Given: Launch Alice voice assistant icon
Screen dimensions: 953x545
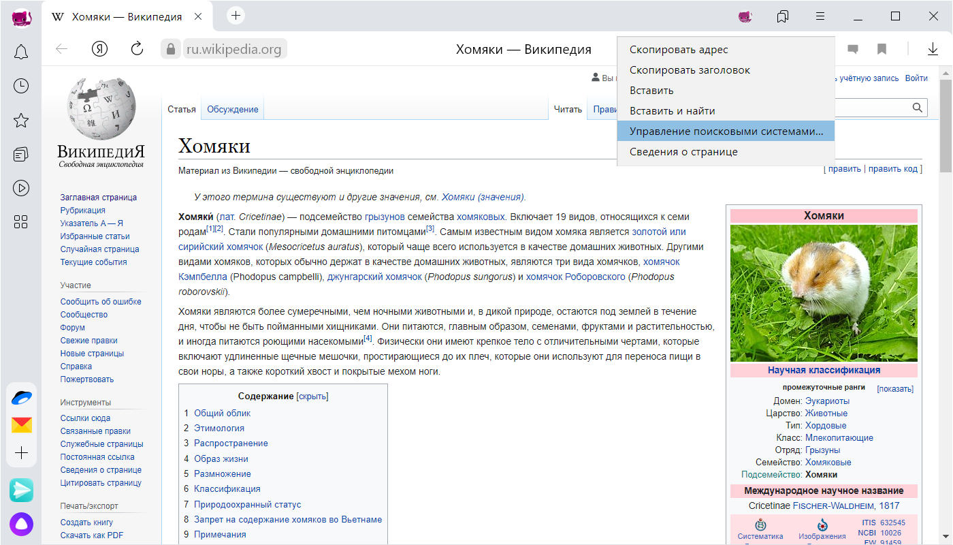Looking at the screenshot, I should pos(21,524).
